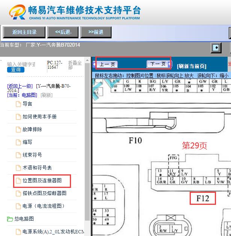Click the panel collapse arrow icon
This screenshot has height=236, width=231.
tap(216, 48)
